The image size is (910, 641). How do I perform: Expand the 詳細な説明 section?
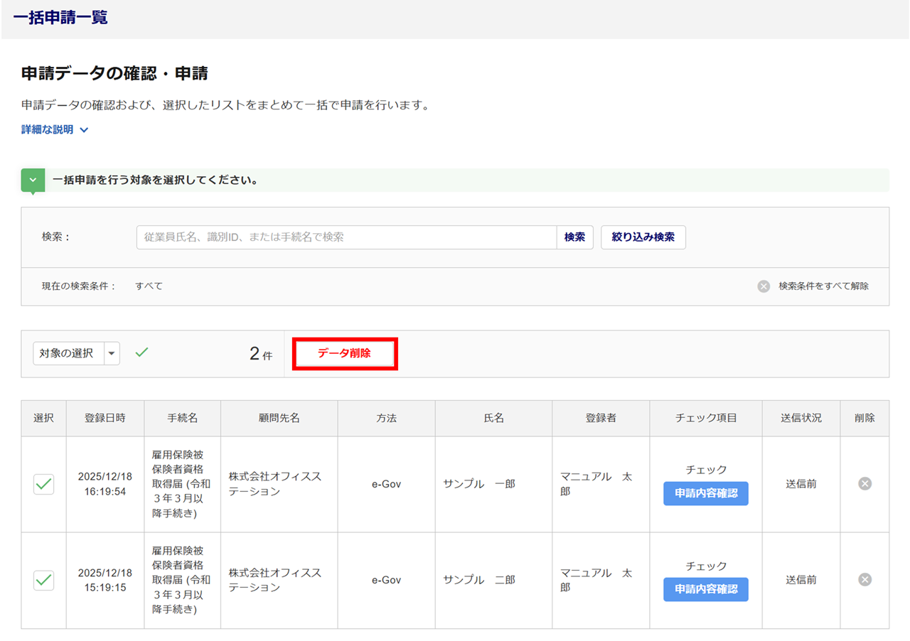click(55, 130)
